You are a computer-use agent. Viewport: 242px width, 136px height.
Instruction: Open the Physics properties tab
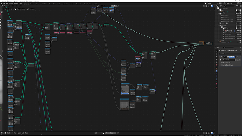point(217,76)
